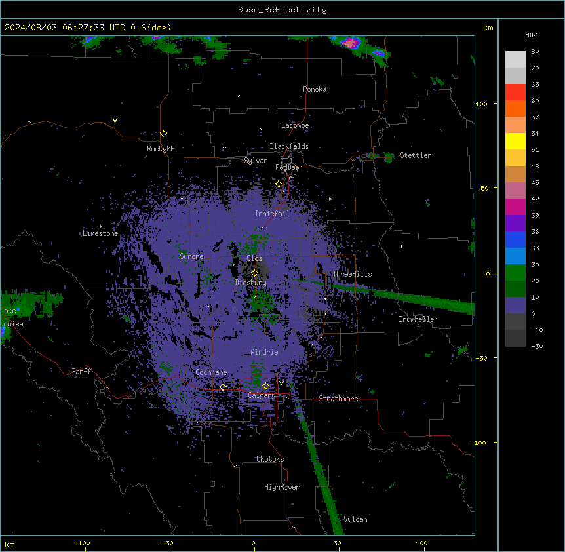Viewport: 565px width, 552px height.
Task: Click the Drumheller city label
Action: (x=418, y=319)
